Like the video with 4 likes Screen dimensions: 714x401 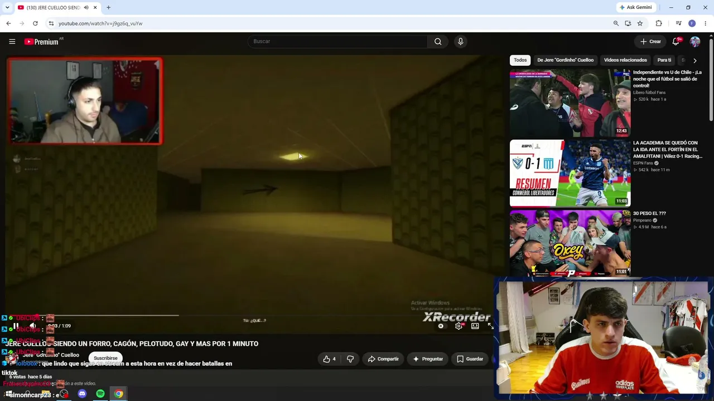[330, 359]
